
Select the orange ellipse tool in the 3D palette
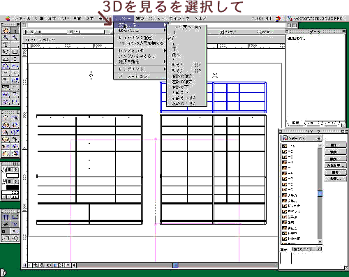click(x=6, y=140)
